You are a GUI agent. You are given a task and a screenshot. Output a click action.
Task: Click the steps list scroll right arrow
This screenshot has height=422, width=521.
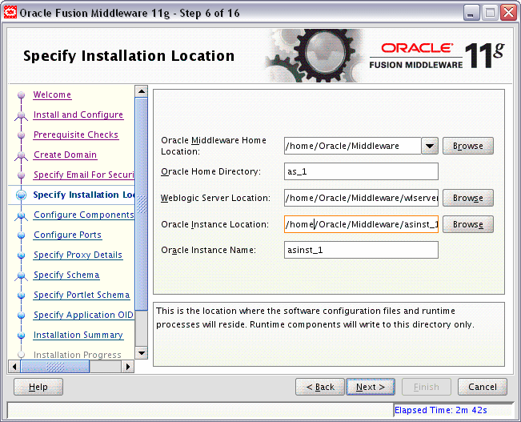tap(128, 367)
